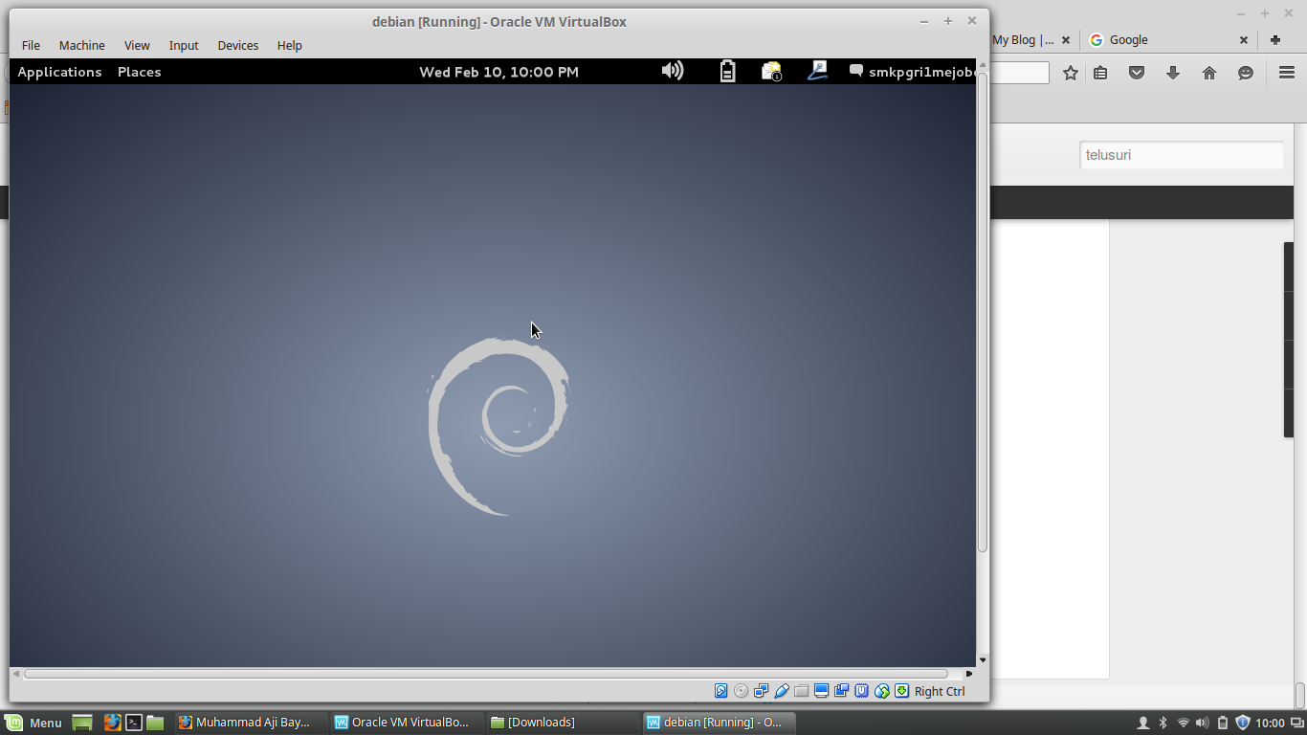Image resolution: width=1307 pixels, height=735 pixels.
Task: Switch to [Downloads] taskbar window
Action: point(561,723)
